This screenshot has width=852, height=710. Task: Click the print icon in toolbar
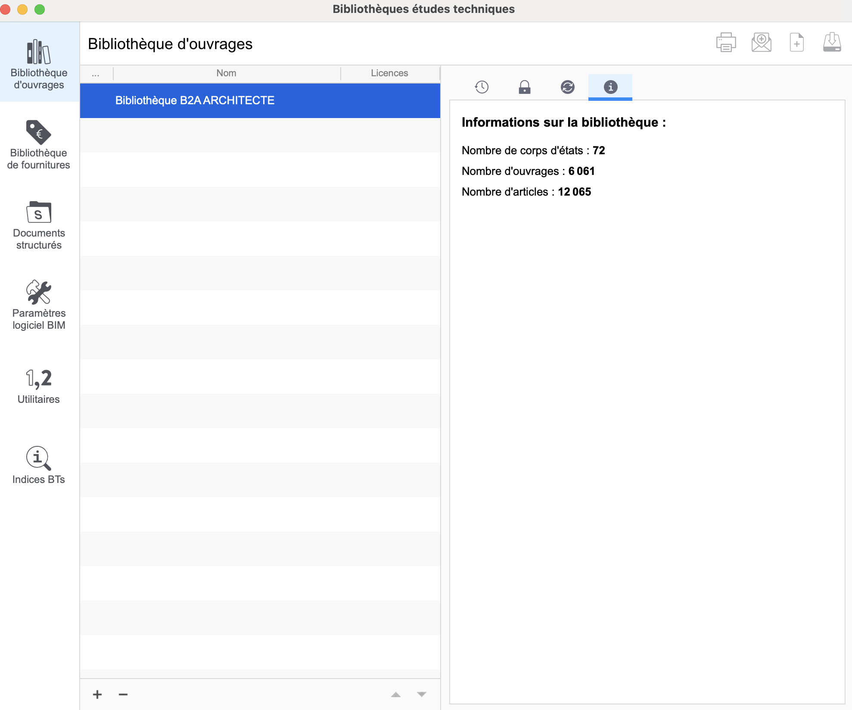pos(726,43)
